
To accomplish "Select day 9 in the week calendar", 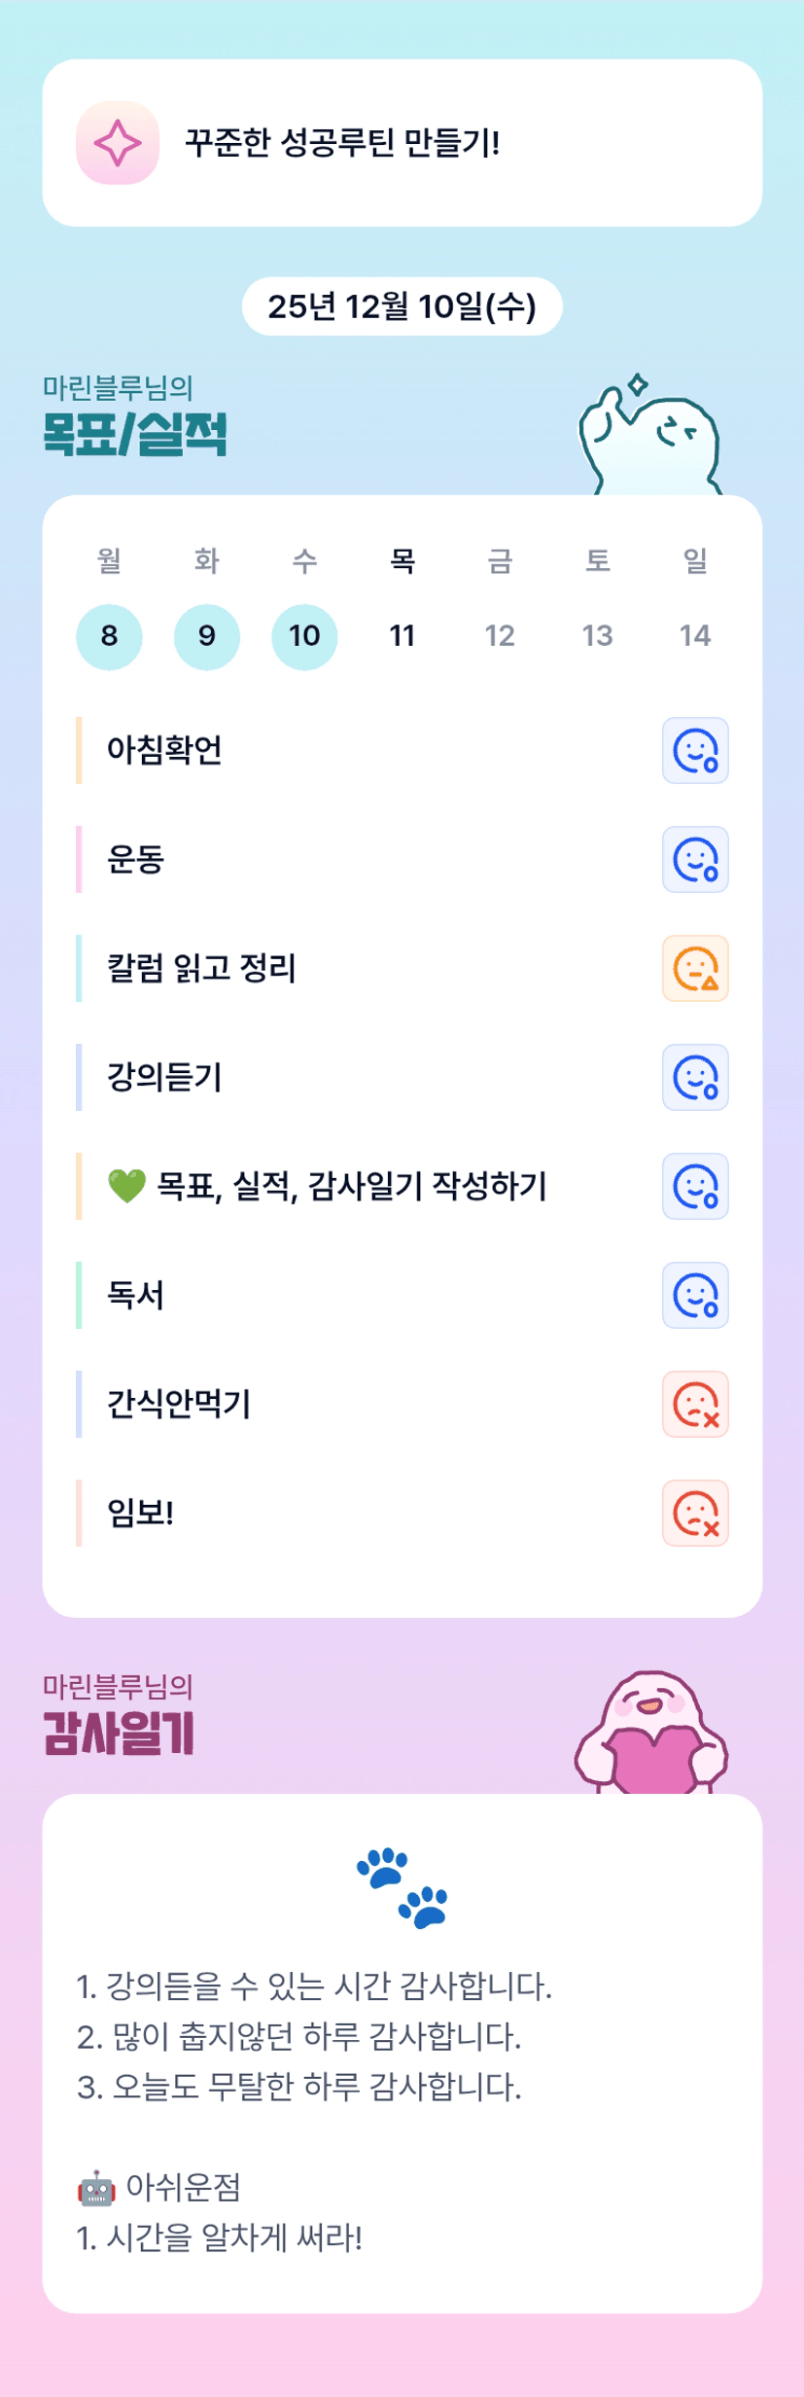I will coord(207,636).
